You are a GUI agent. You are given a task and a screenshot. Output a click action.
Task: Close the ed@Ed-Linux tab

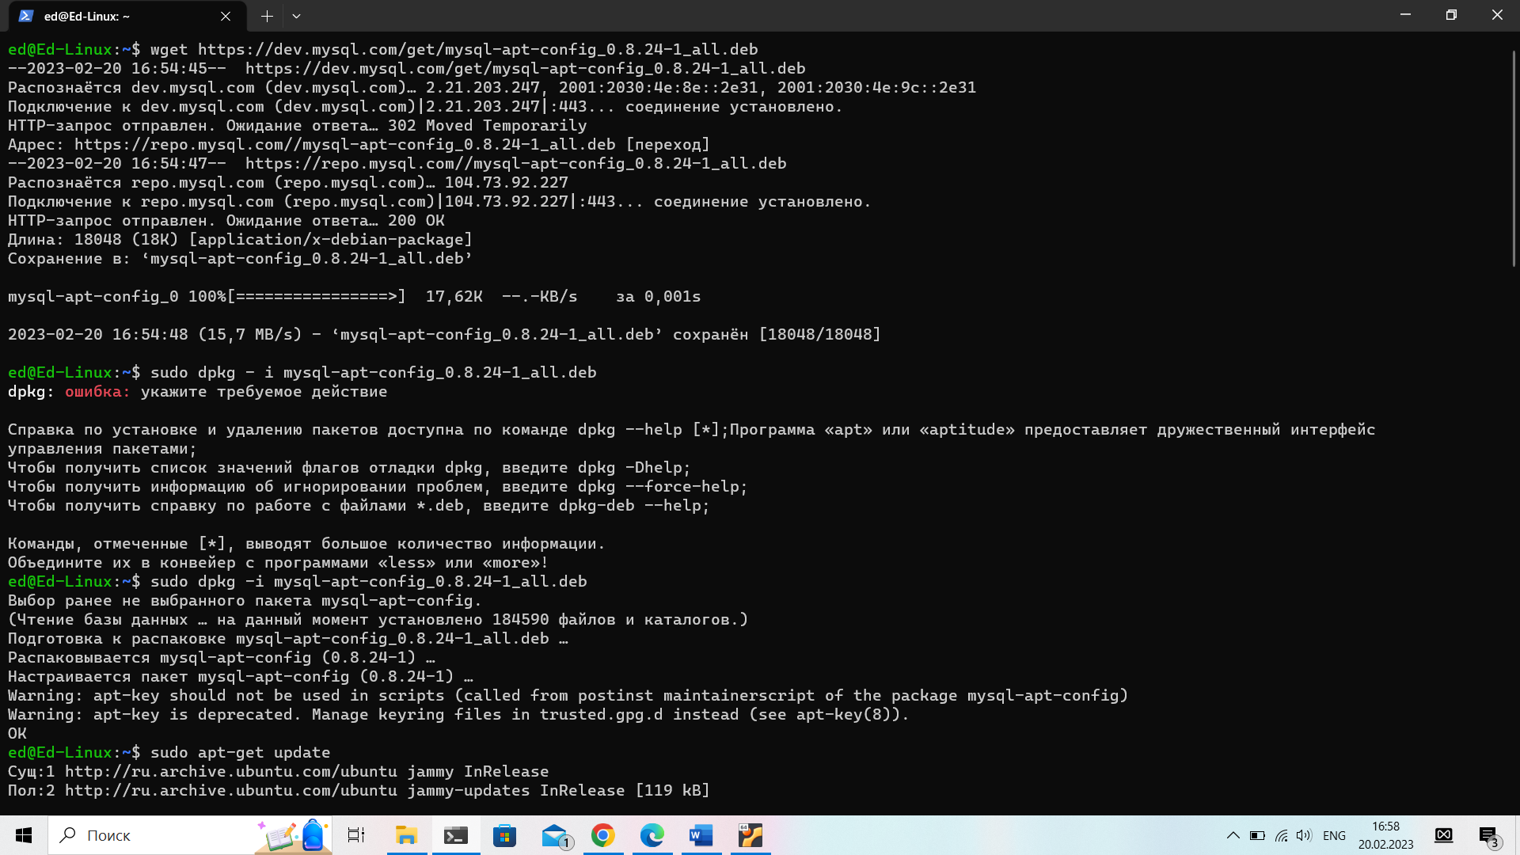click(226, 16)
